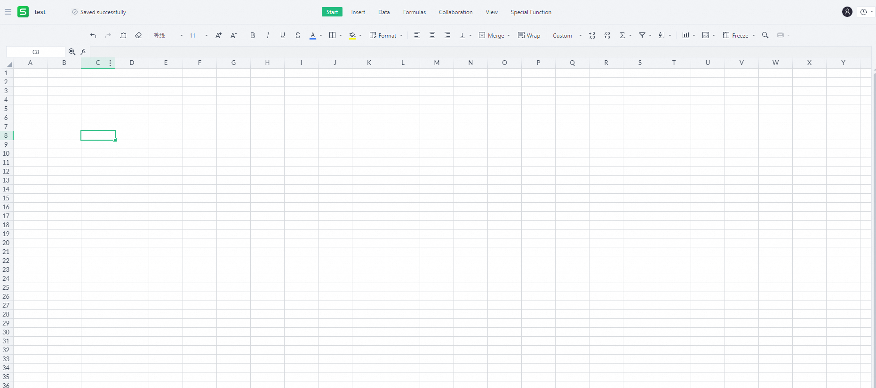
Task: Open font color dropdown arrow
Action: pyautogui.click(x=321, y=36)
